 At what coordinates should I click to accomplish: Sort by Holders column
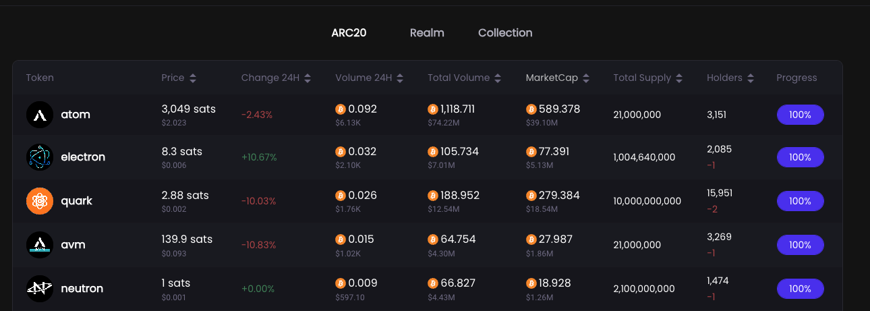[730, 78]
